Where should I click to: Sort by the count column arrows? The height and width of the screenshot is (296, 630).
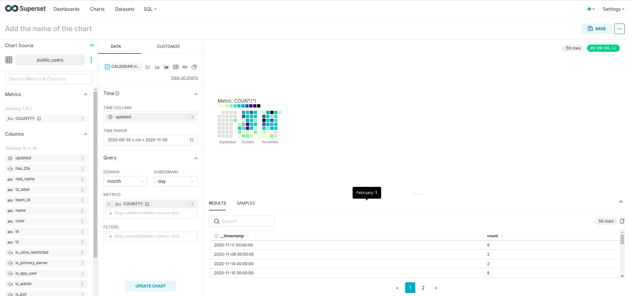coord(502,236)
